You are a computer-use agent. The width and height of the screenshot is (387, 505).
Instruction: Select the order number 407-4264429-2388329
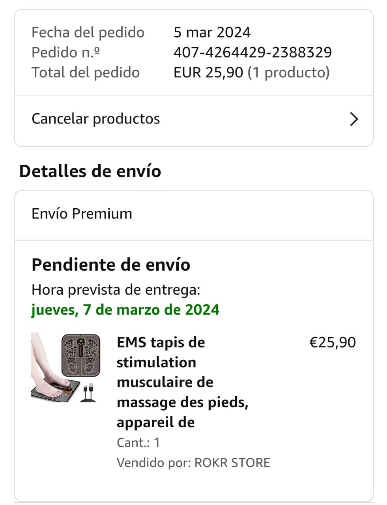coord(252,52)
